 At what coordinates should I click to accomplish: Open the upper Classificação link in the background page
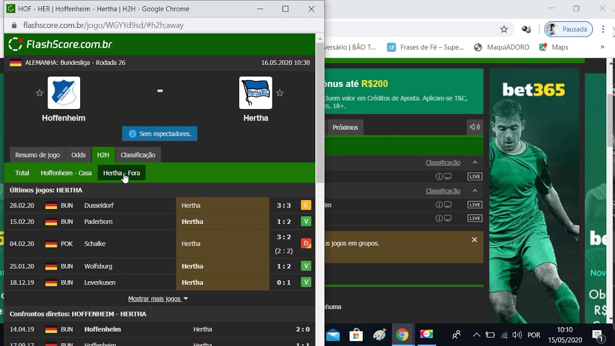(443, 162)
